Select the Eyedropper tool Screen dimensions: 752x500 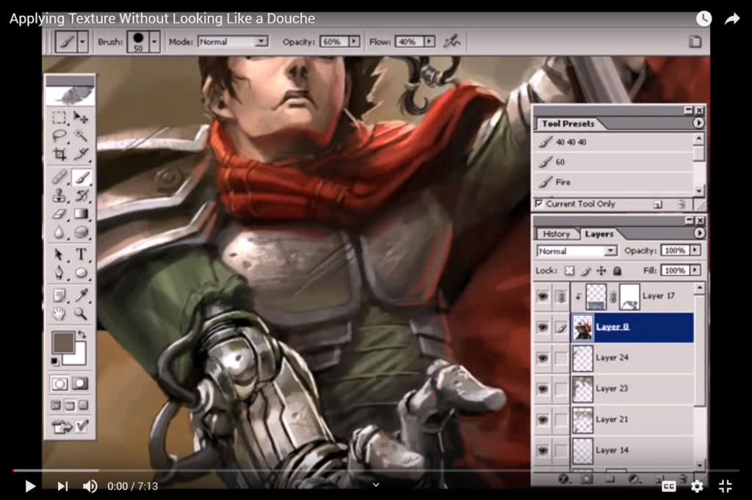click(81, 295)
